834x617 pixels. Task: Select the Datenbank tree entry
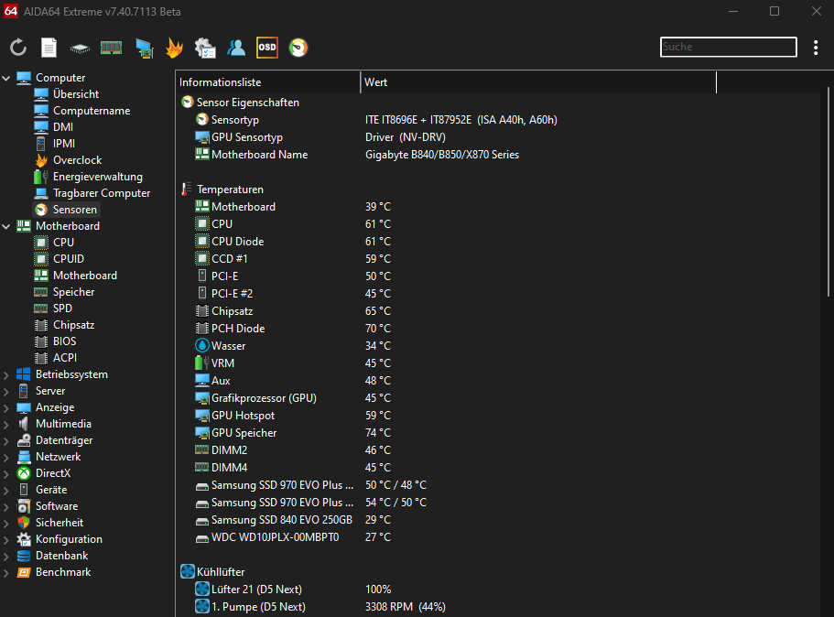coord(53,556)
